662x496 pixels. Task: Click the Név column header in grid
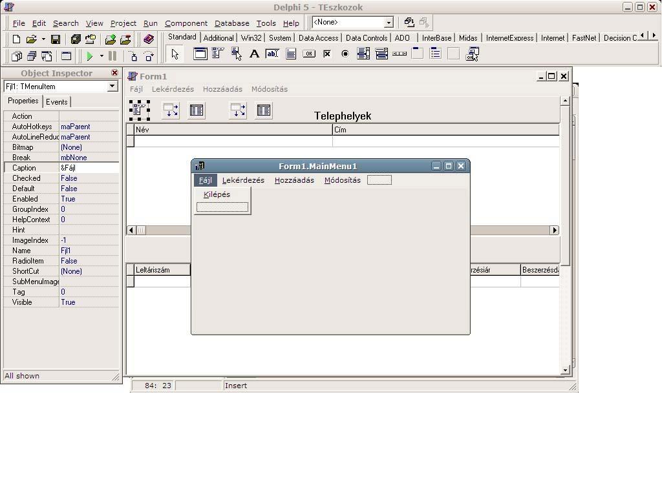233,129
